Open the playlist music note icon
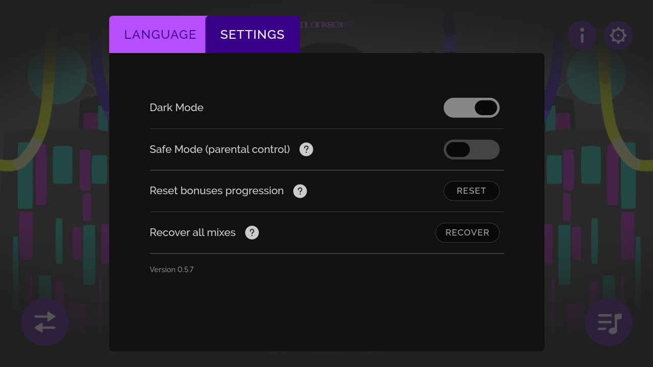This screenshot has width=653, height=367. (x=609, y=322)
